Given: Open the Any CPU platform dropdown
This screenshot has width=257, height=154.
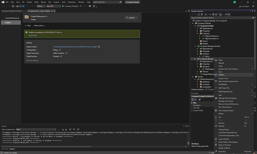Looking at the screenshot, I should click(53, 6).
